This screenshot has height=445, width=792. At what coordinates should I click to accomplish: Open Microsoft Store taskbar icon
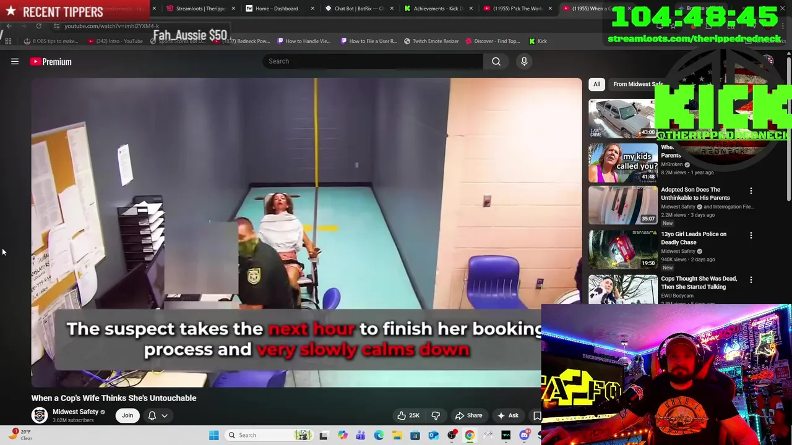[415, 435]
